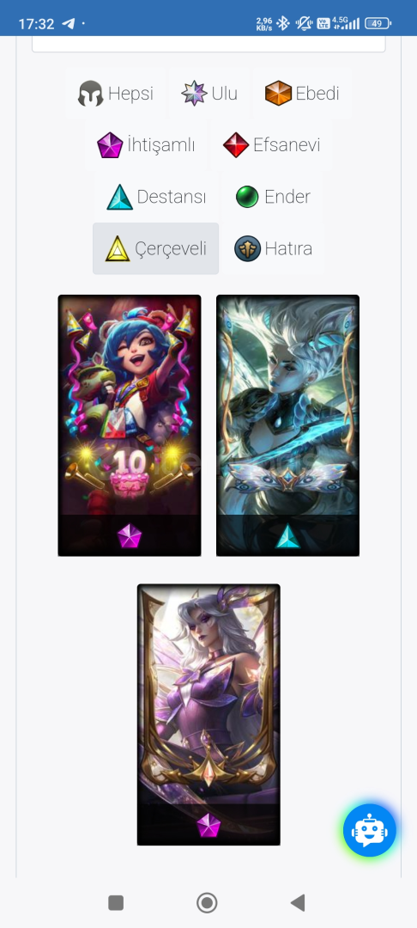Image resolution: width=417 pixels, height=928 pixels.
Task: Open the purple Star Guardian skin card
Action: 208,715
